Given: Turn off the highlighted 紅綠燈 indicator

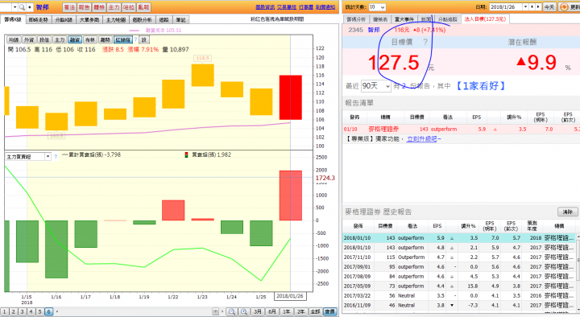Looking at the screenshot, I should [x=122, y=39].
